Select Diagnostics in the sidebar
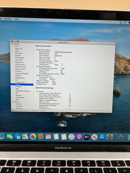The height and width of the screenshot is (173, 130). pyautogui.click(x=20, y=62)
